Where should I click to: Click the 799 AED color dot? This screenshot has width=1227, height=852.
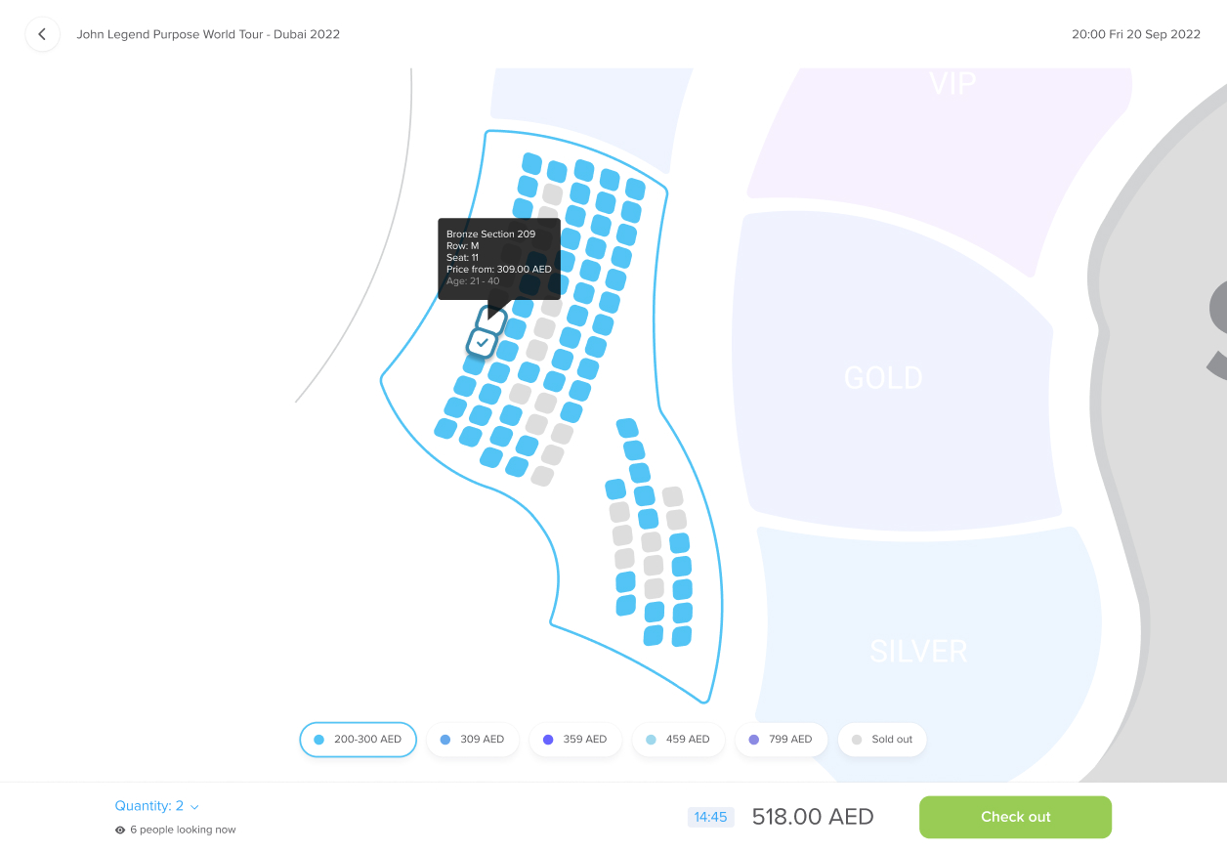[753, 740]
